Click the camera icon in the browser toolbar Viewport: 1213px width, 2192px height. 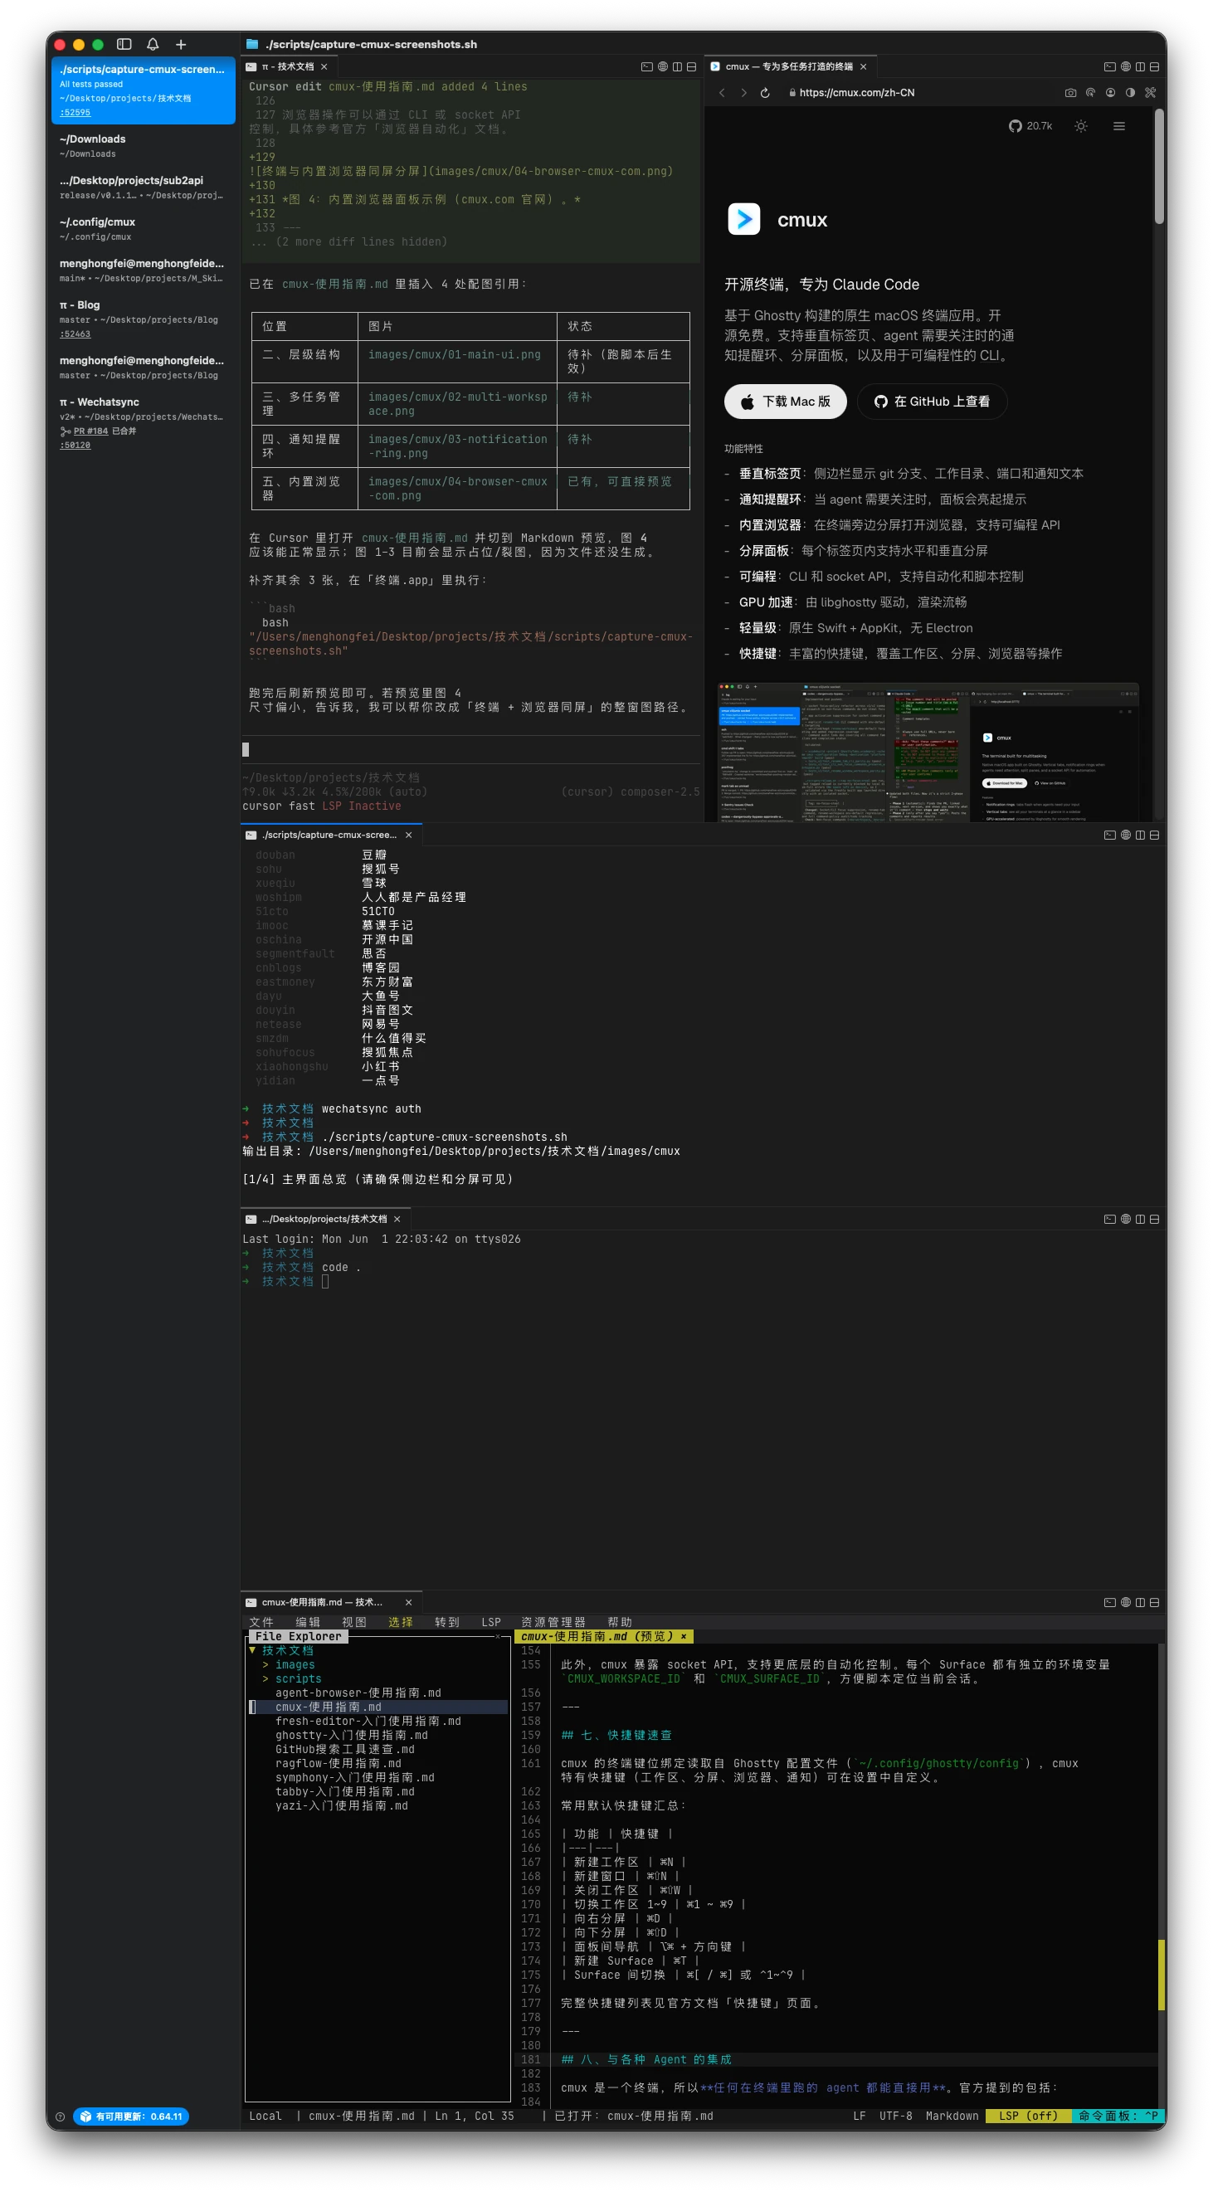(1070, 93)
